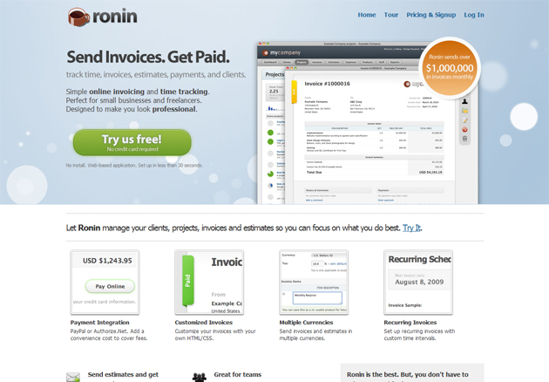Click the Ronin is the best testimonial text

pos(408,375)
